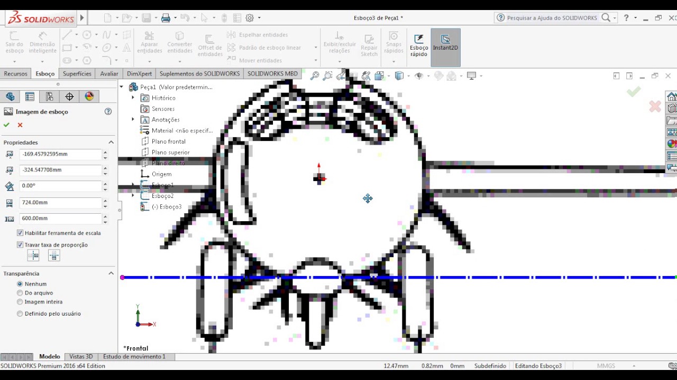Click Zoom to fit magnifier icon
Image resolution: width=677 pixels, height=380 pixels.
click(x=315, y=76)
